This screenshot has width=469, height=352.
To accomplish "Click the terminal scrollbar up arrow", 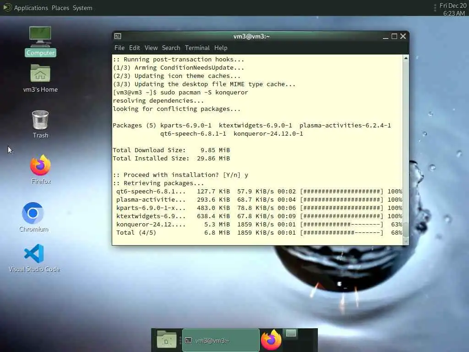I will tap(406, 58).
